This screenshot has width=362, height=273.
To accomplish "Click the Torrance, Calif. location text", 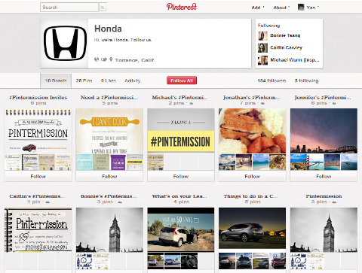I will click(135, 60).
